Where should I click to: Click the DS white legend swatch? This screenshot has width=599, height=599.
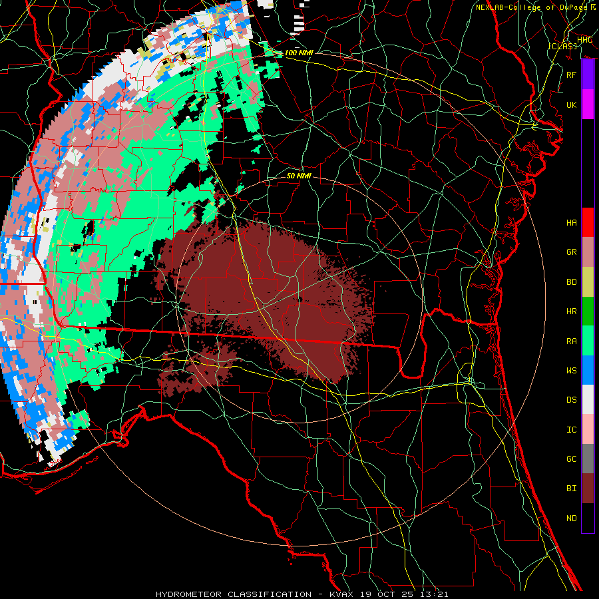[x=588, y=399]
